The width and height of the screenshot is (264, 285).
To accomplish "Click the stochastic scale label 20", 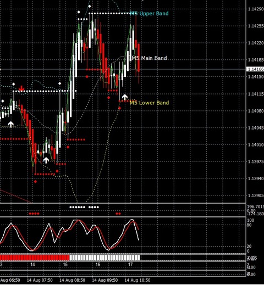I will 249,246.
